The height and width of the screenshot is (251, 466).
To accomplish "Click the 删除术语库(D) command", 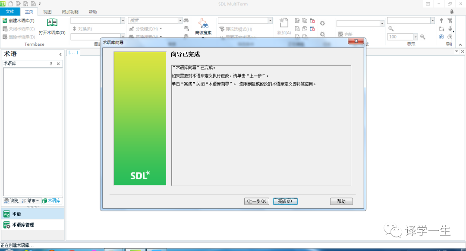I will [x=19, y=37].
